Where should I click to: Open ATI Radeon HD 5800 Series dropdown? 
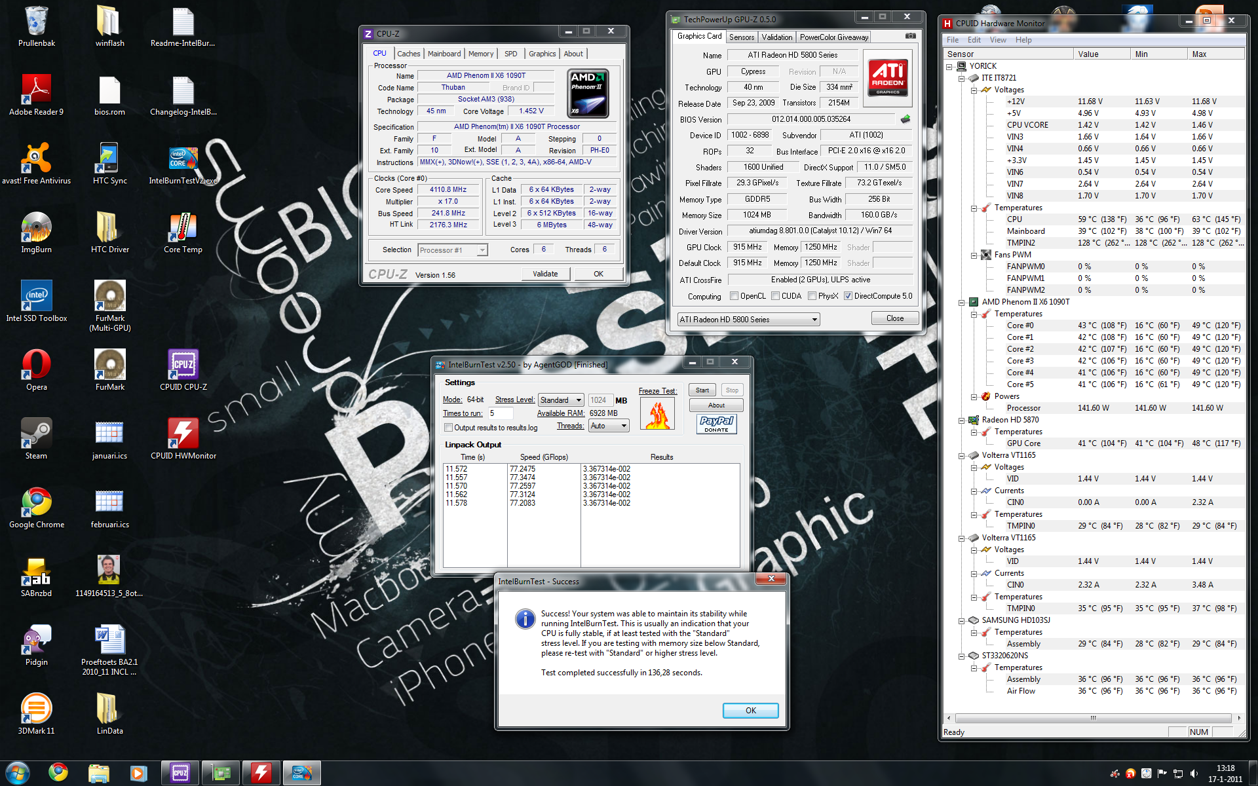pos(748,320)
